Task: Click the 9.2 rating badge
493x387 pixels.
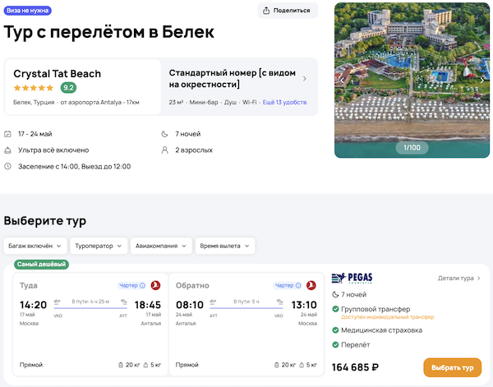Action: click(68, 87)
